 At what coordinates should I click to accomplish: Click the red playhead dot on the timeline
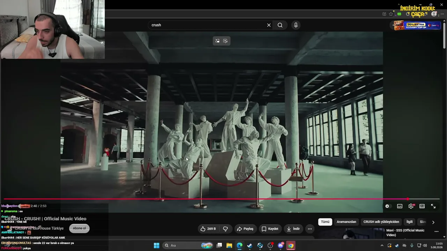[408, 199]
